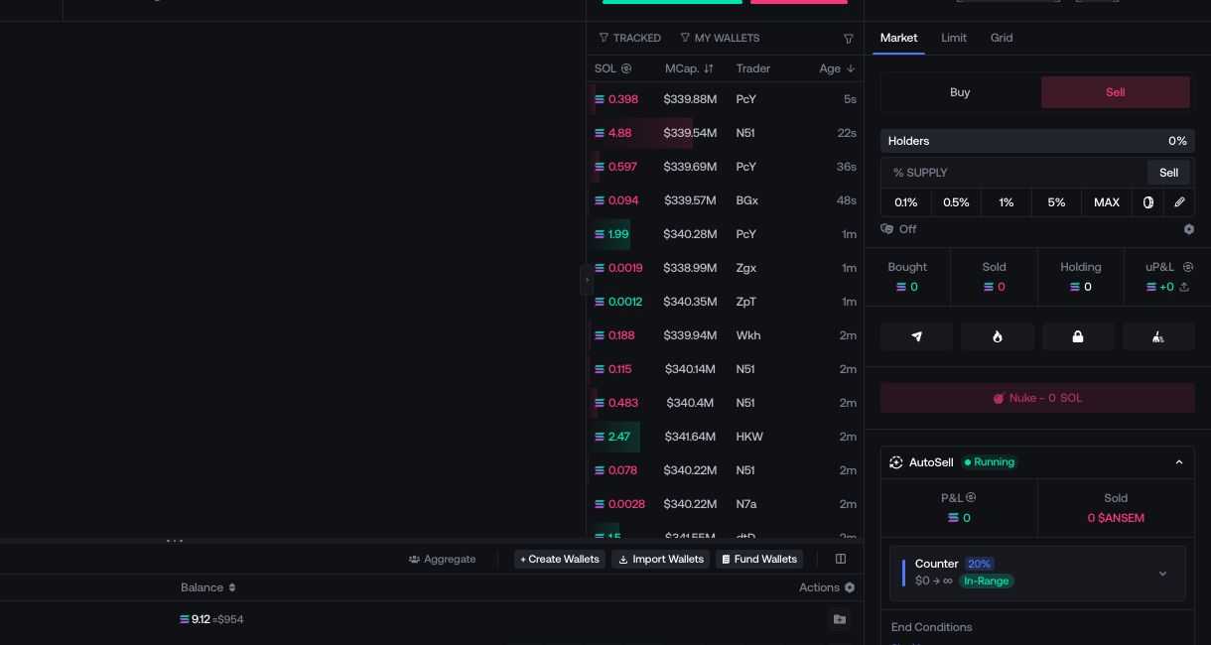Click the AutoSell Running status badge
The height and width of the screenshot is (645, 1211).
point(990,462)
